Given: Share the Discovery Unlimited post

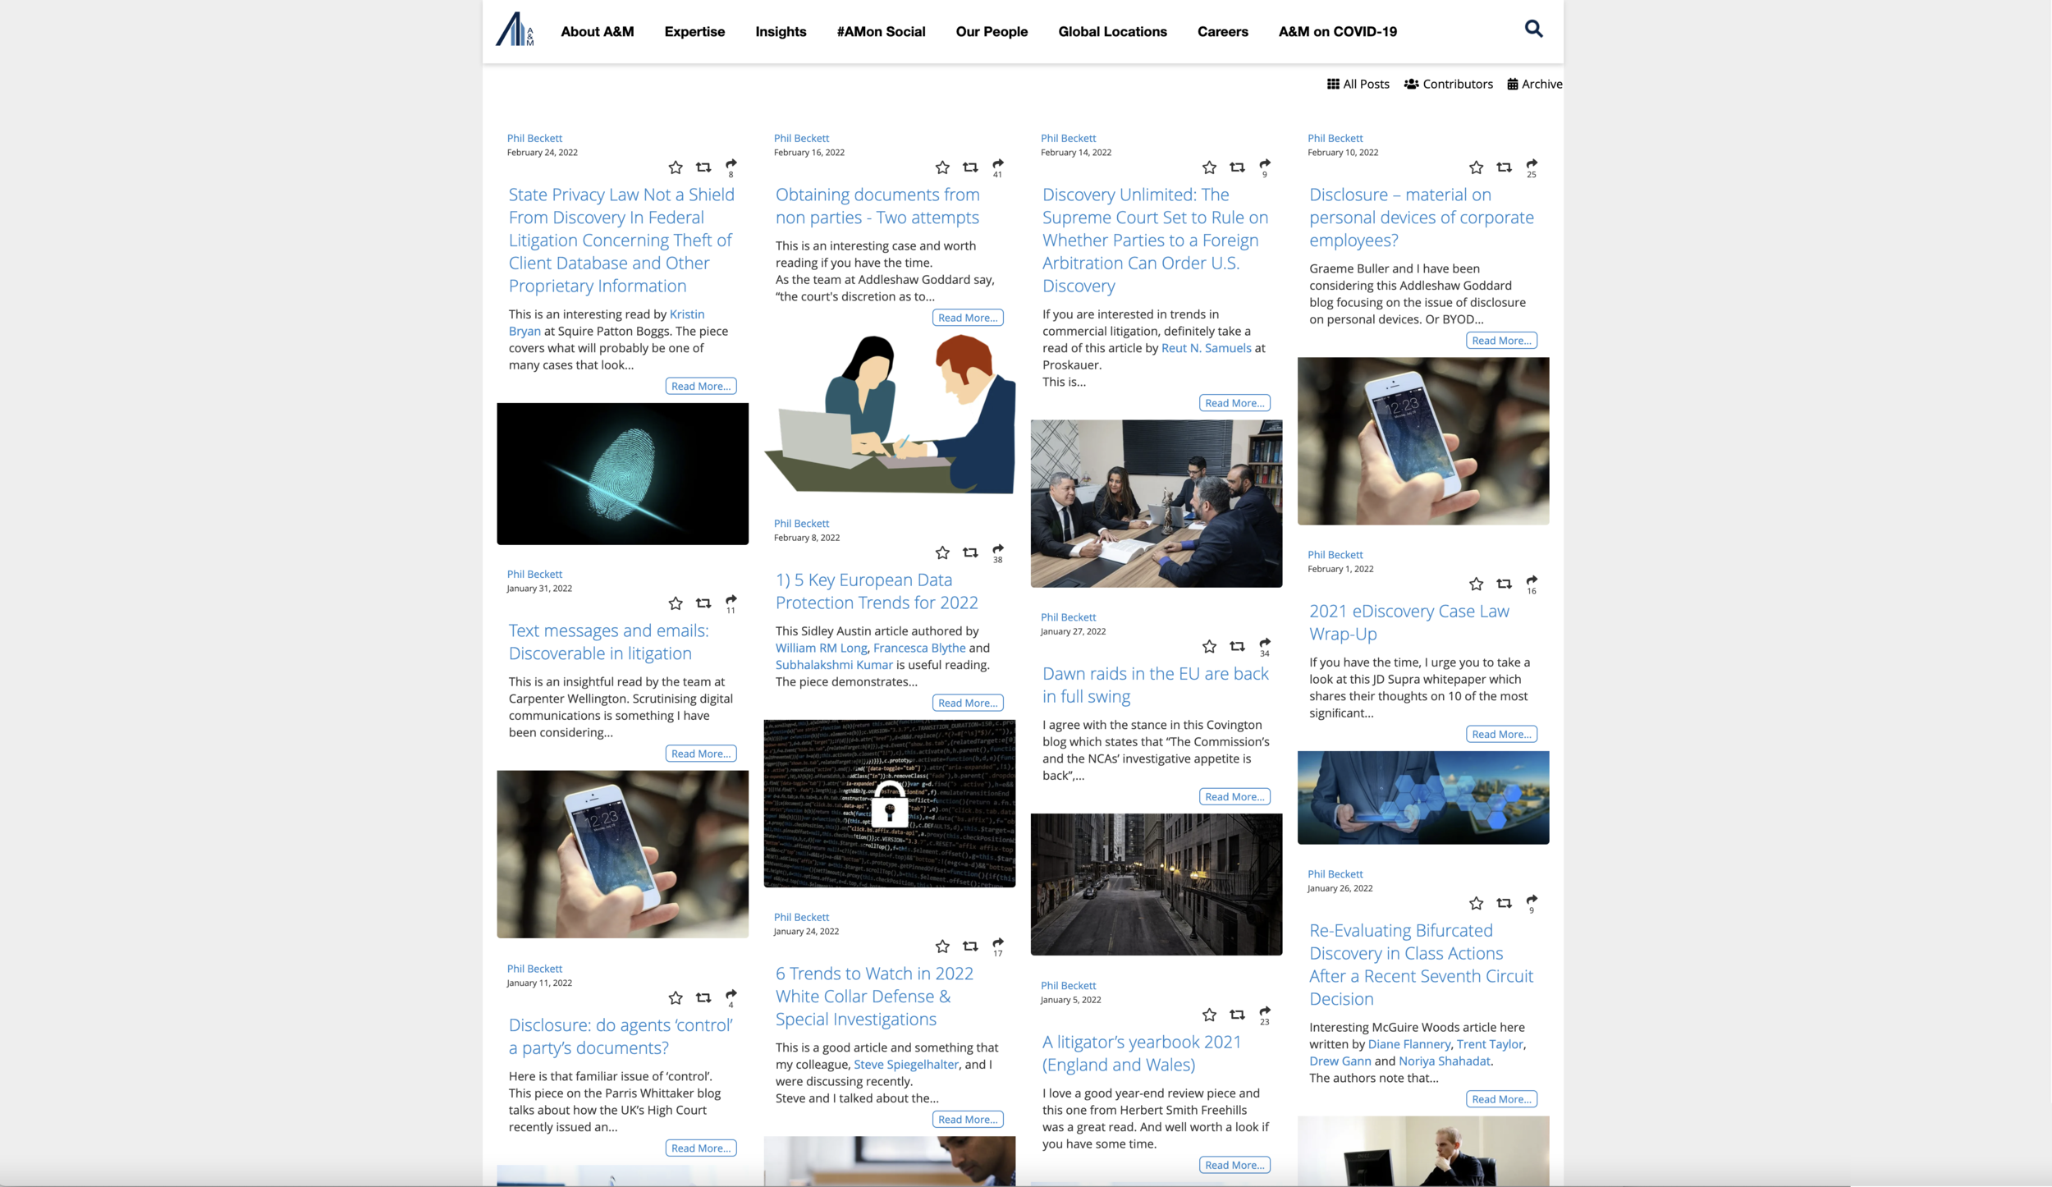Looking at the screenshot, I should click(x=1265, y=164).
